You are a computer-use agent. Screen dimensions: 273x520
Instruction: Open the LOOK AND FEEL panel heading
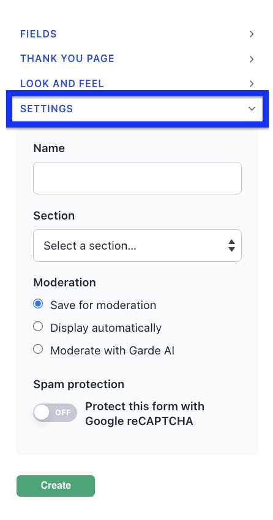point(62,83)
